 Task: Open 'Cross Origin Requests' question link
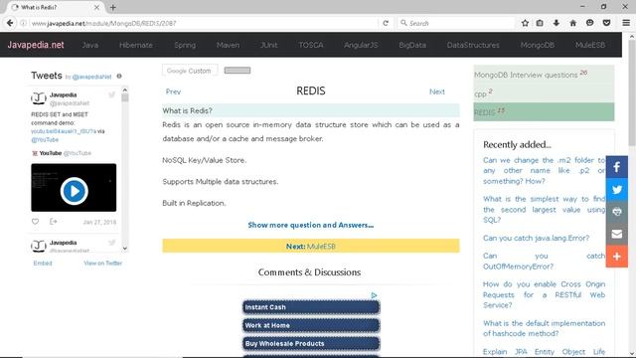pyautogui.click(x=544, y=294)
